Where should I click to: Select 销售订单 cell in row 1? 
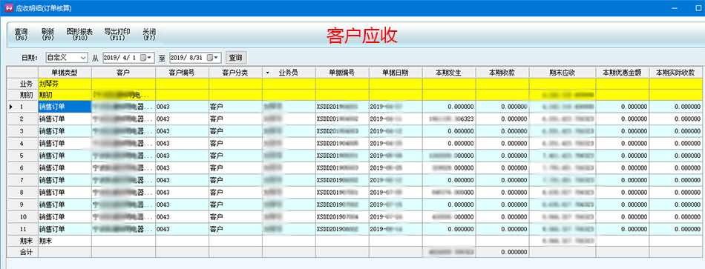(x=65, y=107)
